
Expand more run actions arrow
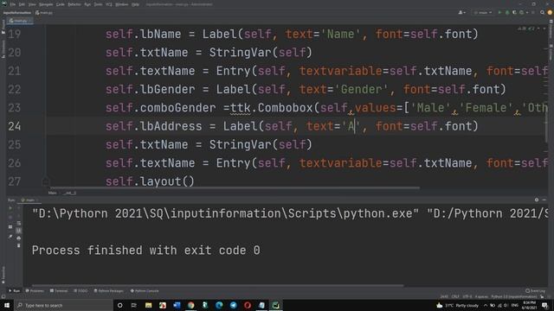pos(527,12)
